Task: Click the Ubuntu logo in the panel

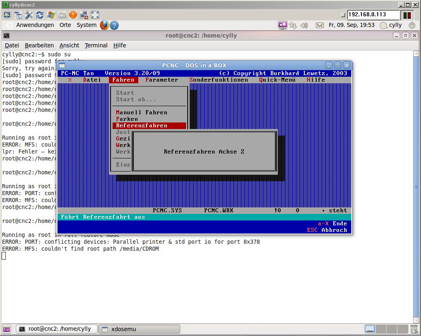Action: (x=9, y=25)
